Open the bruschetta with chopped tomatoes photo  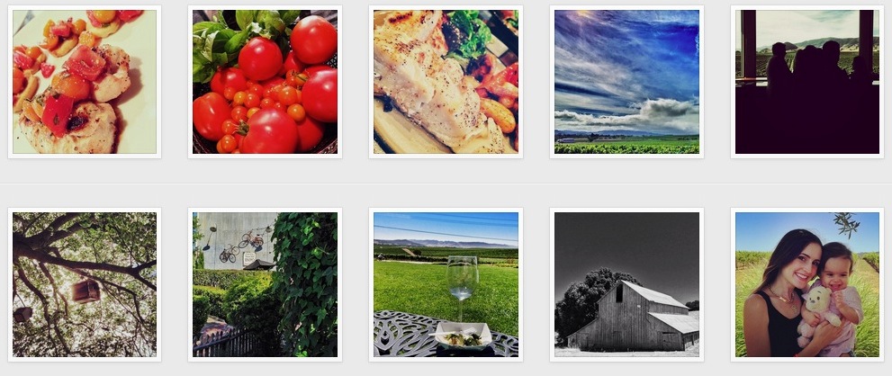point(85,82)
